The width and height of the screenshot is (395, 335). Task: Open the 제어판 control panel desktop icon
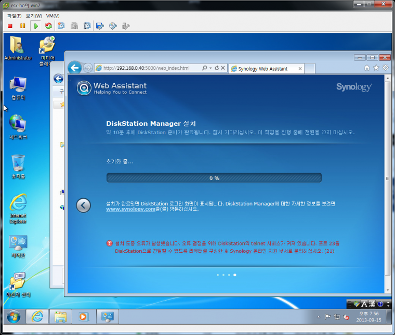18,247
